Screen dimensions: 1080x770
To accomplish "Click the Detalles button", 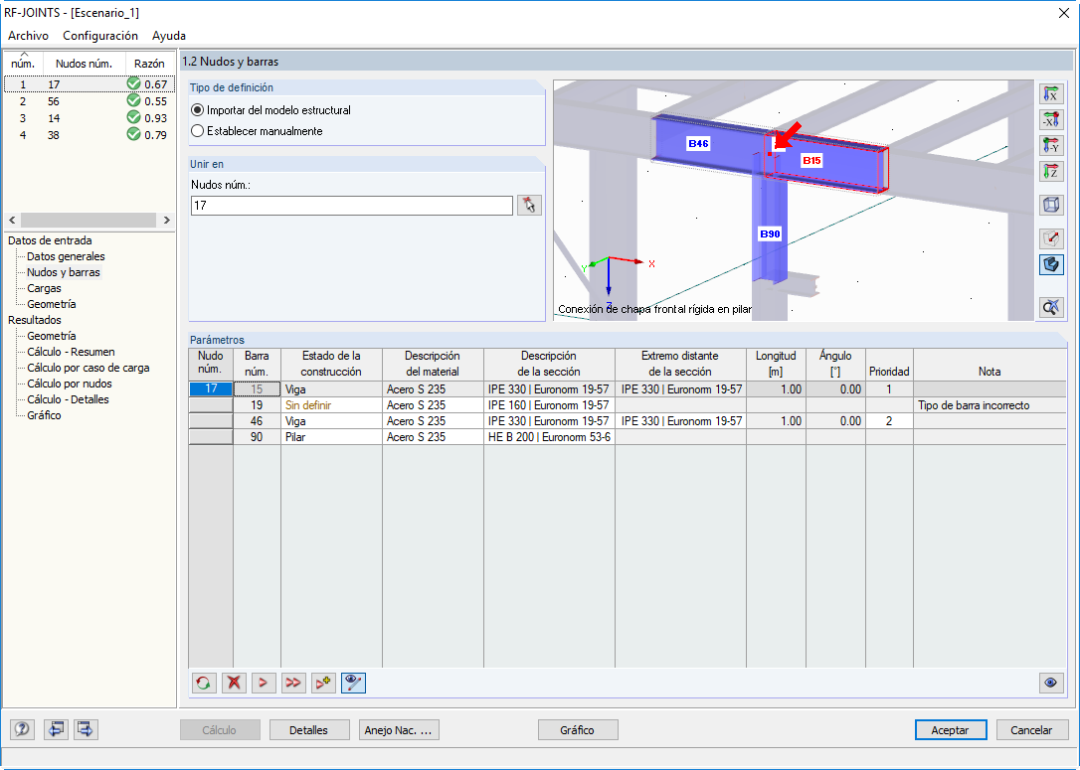I will pos(309,730).
